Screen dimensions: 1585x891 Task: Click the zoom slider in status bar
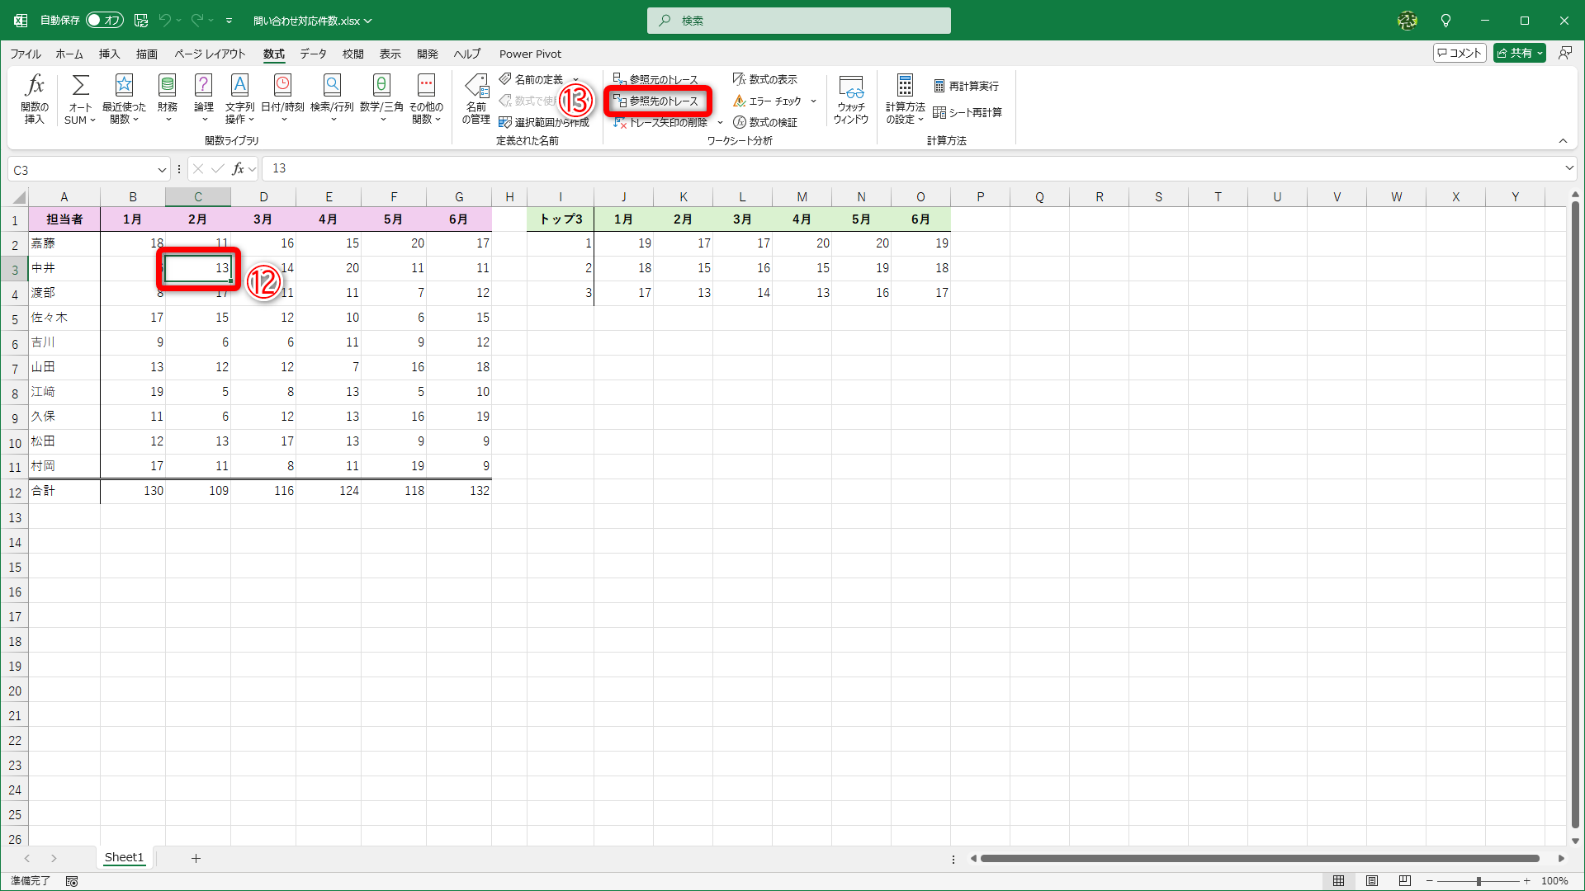pyautogui.click(x=1478, y=881)
